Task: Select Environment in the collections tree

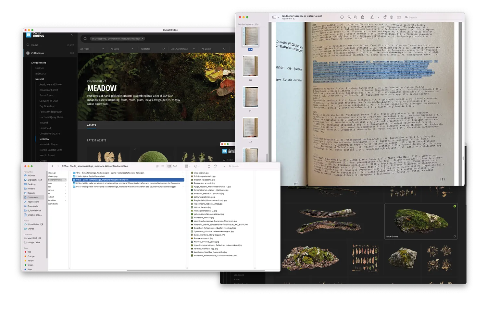Action: [39, 63]
